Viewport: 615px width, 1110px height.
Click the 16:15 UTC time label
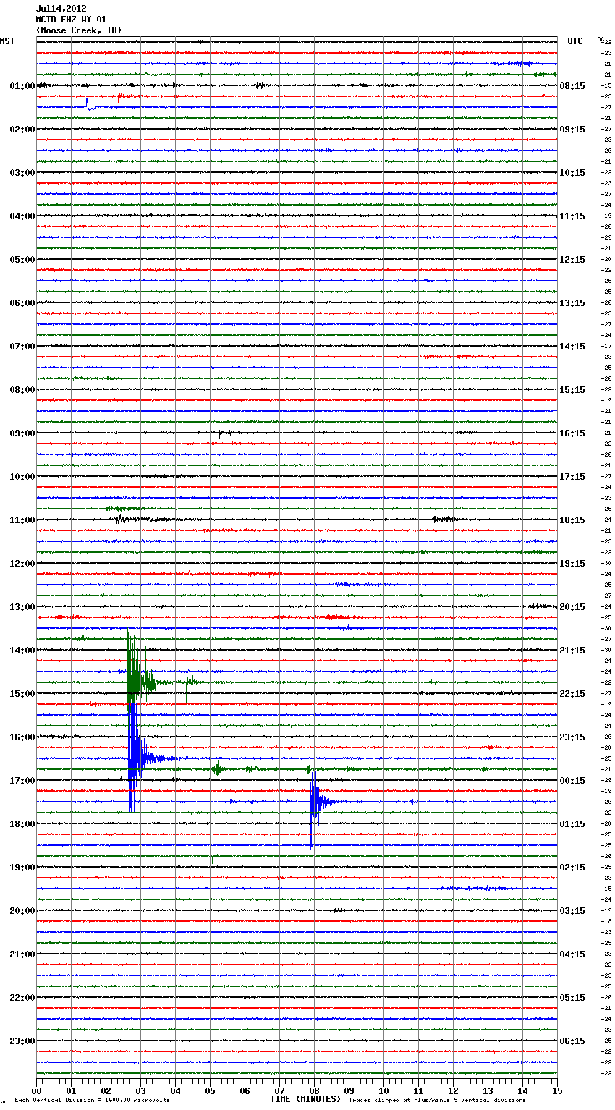[572, 433]
